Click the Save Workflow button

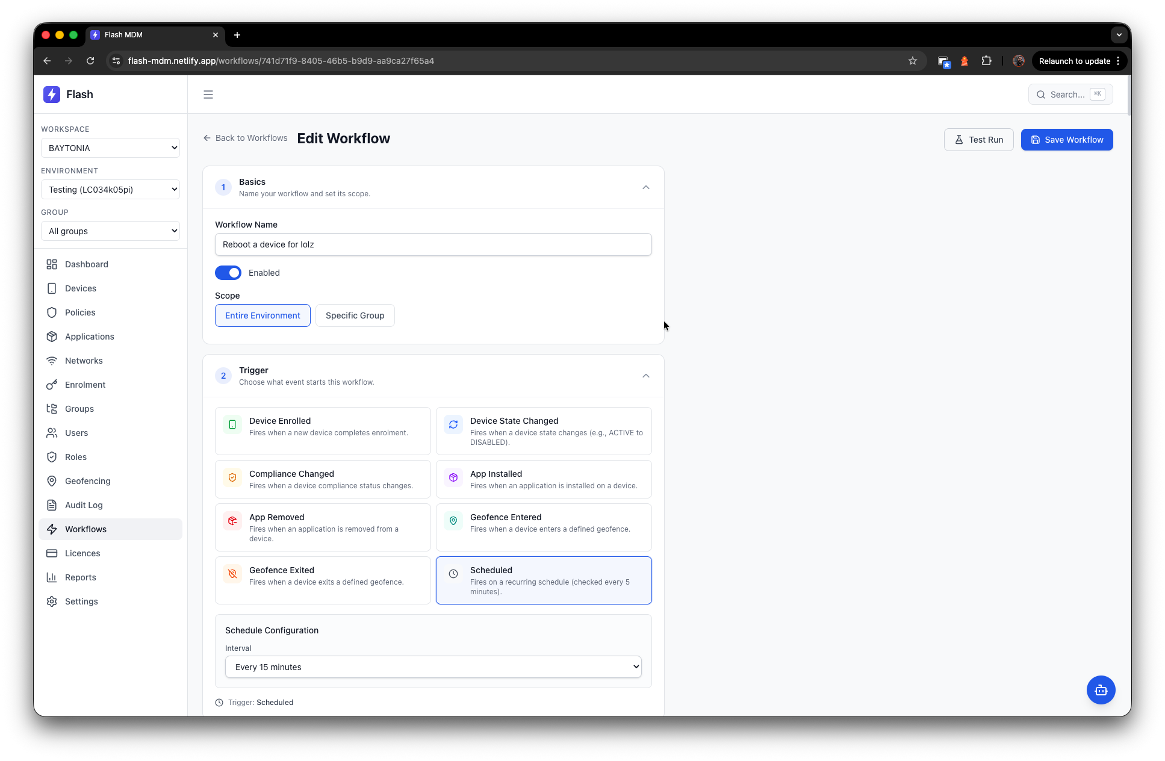click(1066, 140)
